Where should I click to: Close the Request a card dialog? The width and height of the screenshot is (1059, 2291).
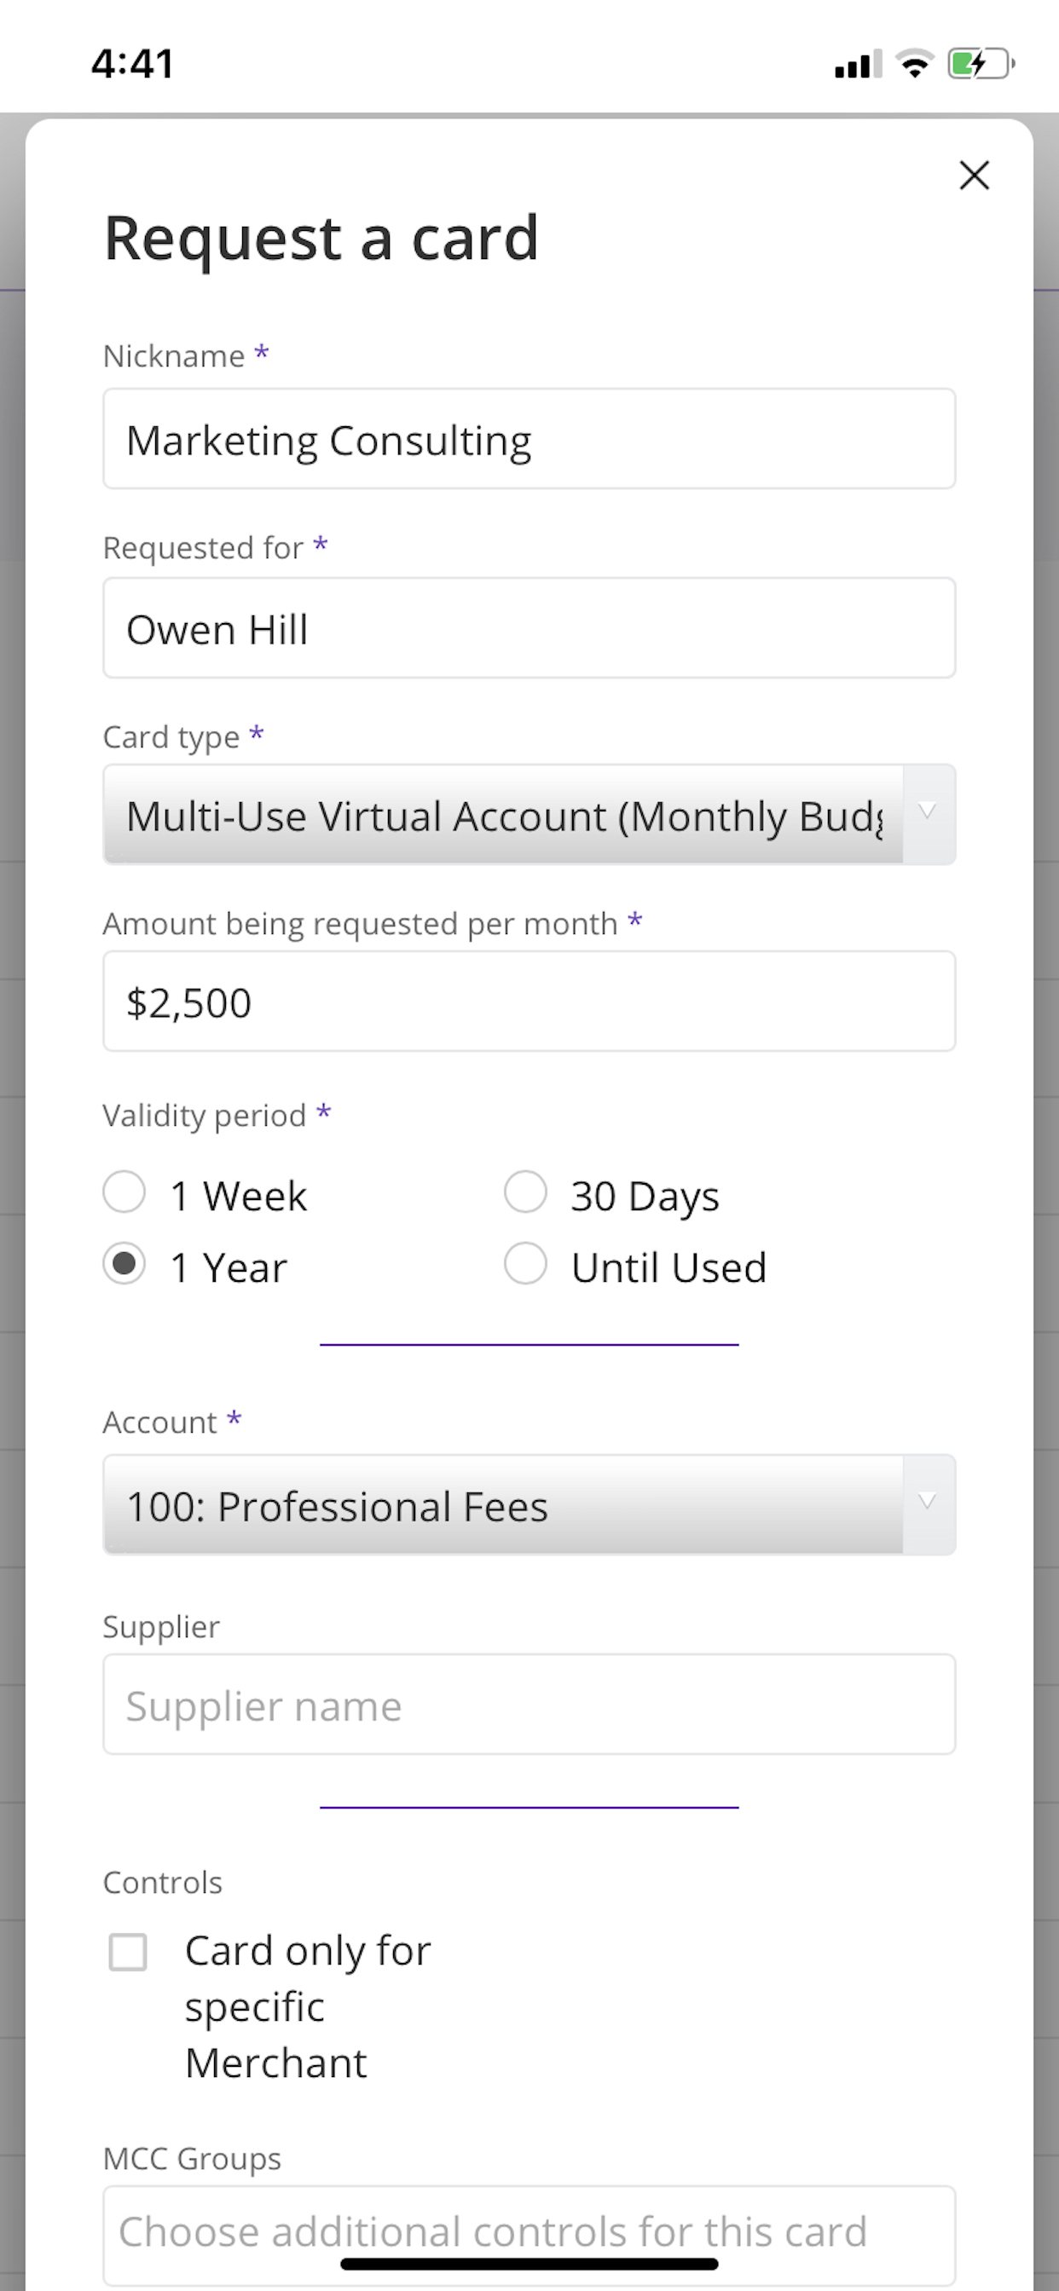[x=975, y=176]
